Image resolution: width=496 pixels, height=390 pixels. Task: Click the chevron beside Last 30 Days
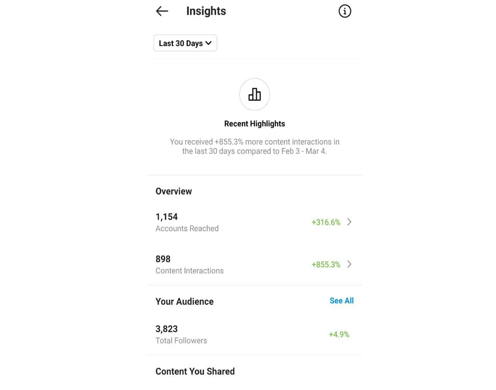pyautogui.click(x=209, y=43)
